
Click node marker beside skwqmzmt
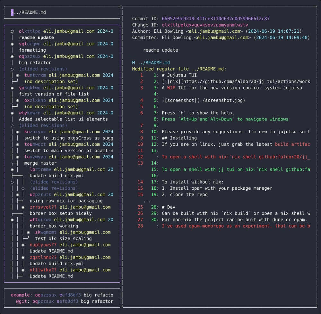[x=29, y=233]
